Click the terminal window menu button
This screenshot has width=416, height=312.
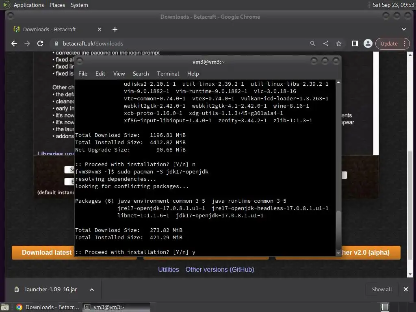80,61
